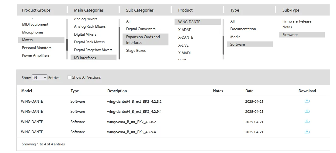
Task: Select Documentation type filter
Action: point(243,29)
